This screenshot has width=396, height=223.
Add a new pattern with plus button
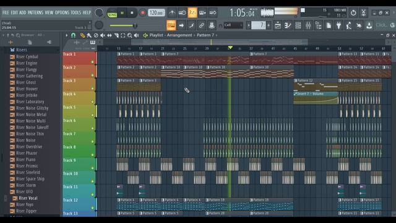[269, 25]
